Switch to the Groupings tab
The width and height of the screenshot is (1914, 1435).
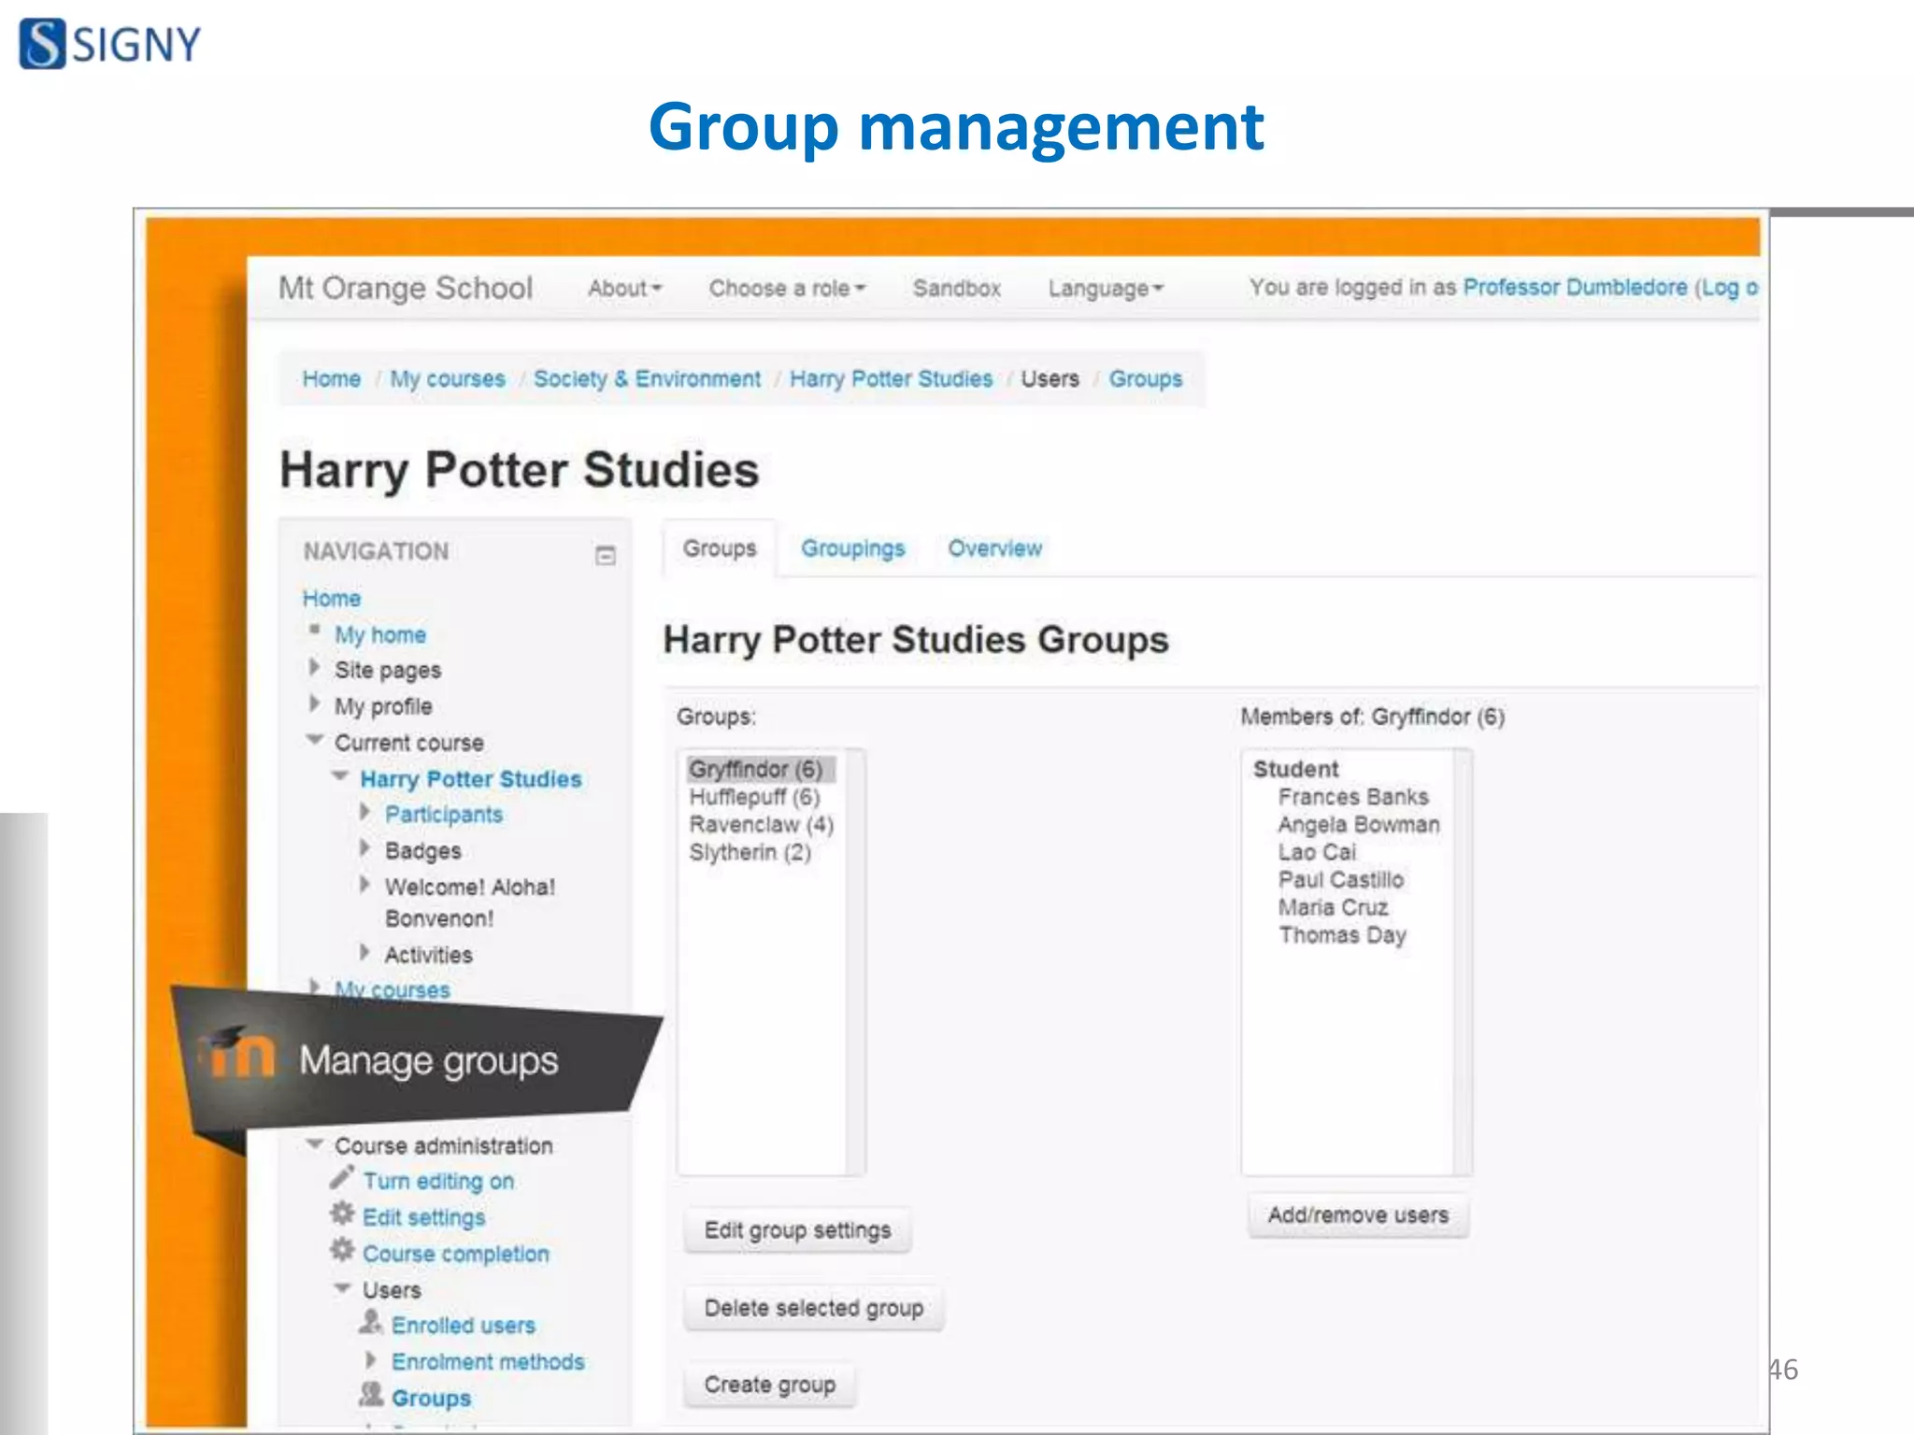tap(852, 548)
